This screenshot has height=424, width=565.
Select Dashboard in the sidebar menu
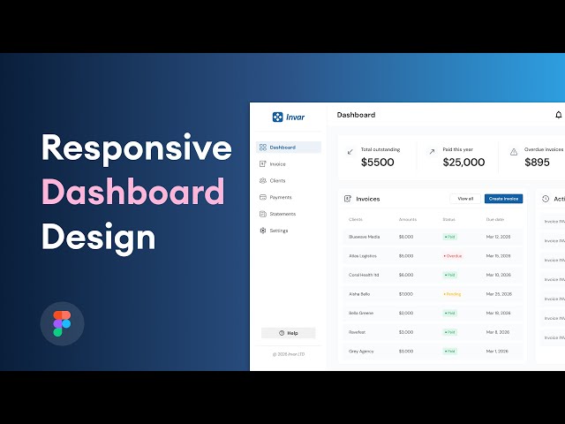[289, 148]
